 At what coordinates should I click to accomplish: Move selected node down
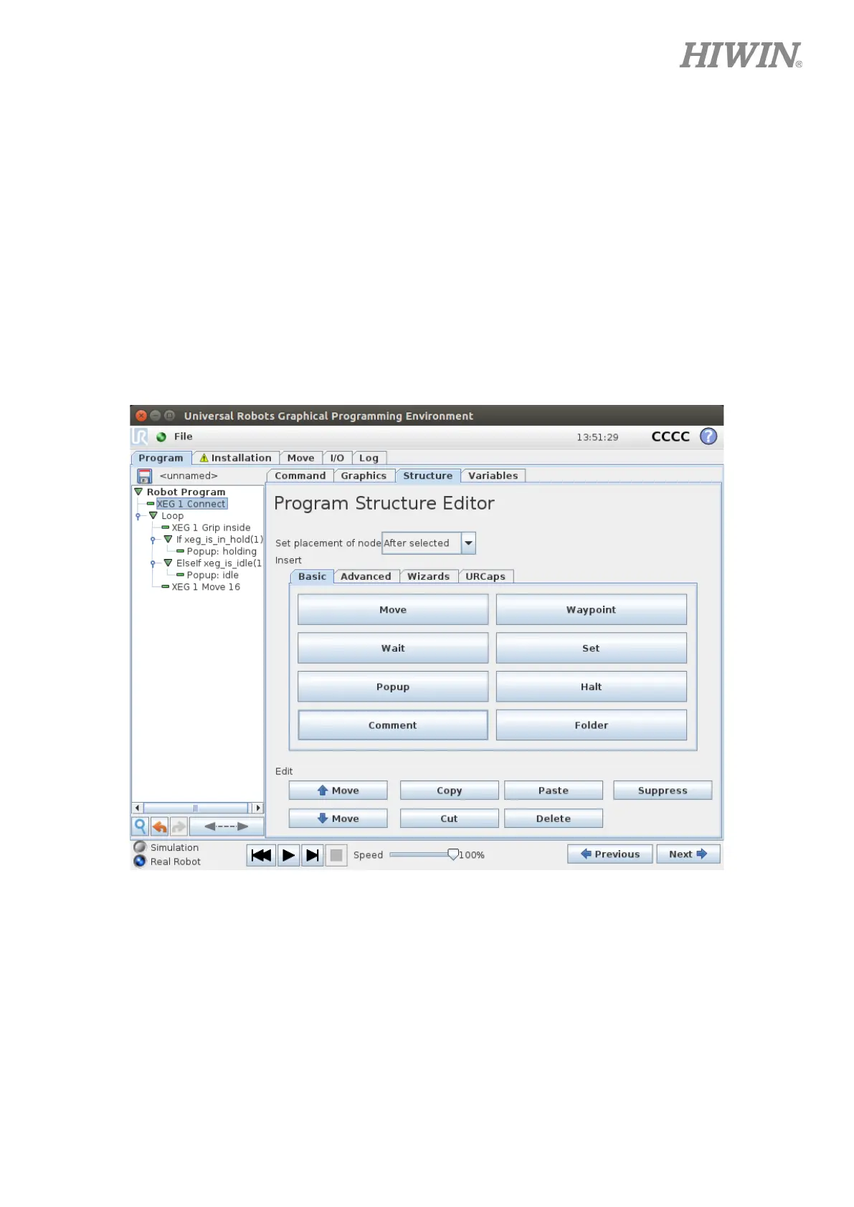click(338, 819)
